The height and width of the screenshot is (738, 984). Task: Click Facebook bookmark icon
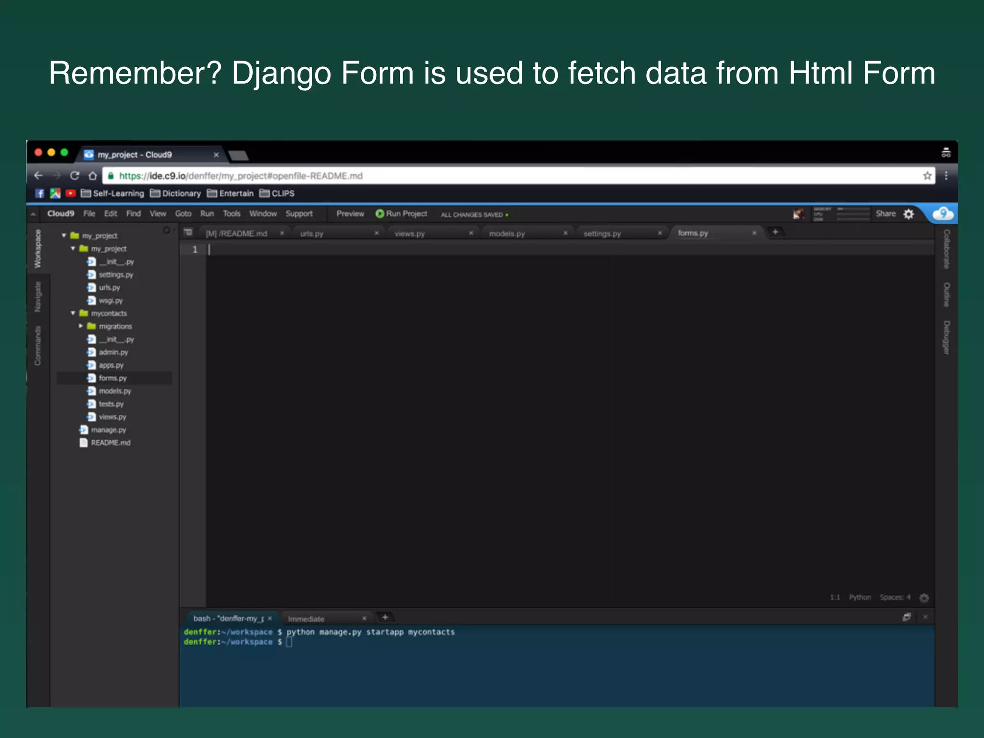click(40, 194)
